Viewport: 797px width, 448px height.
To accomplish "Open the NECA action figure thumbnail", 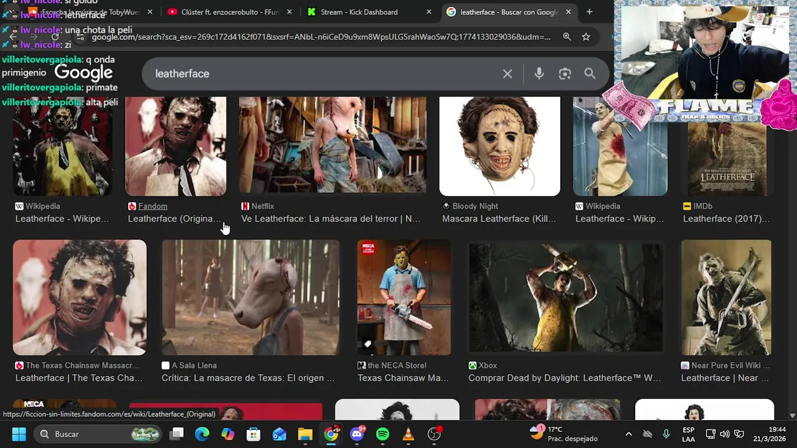I will click(x=403, y=297).
